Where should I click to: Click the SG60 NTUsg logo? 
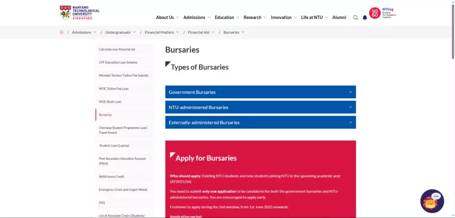pyautogui.click(x=383, y=13)
